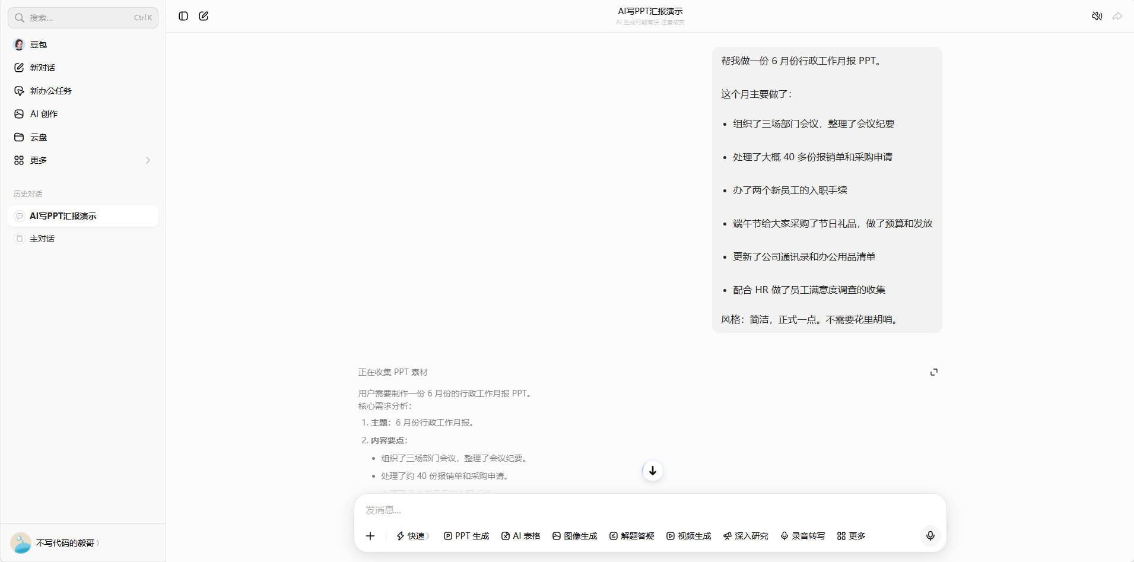Click the conversation title AI写PPT汇报演示 in header

650,11
